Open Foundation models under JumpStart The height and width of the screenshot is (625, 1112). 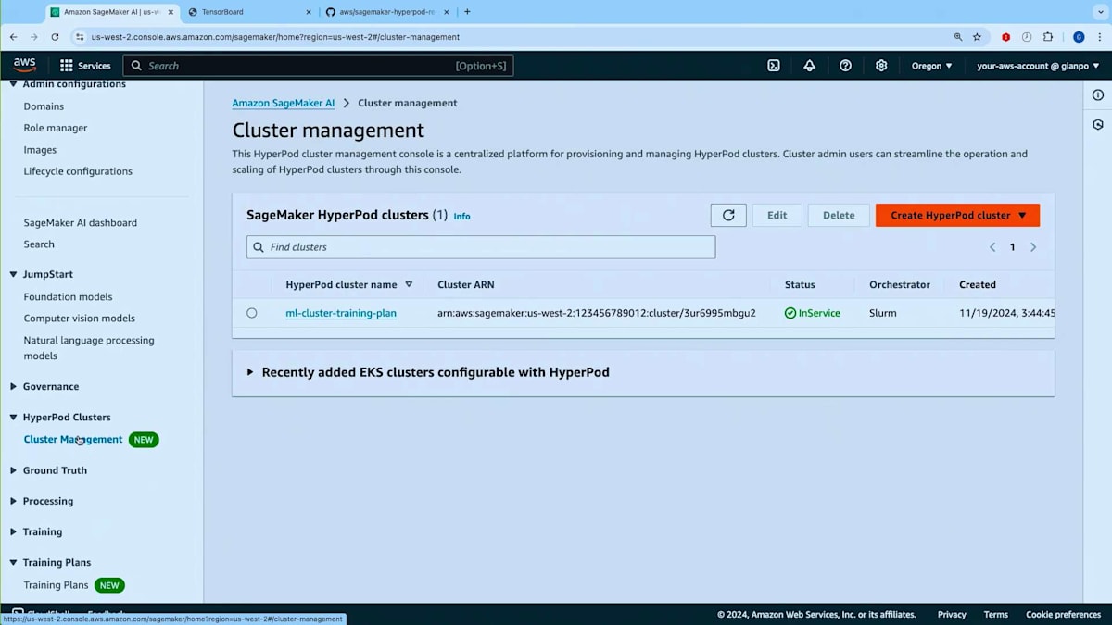pos(68,296)
